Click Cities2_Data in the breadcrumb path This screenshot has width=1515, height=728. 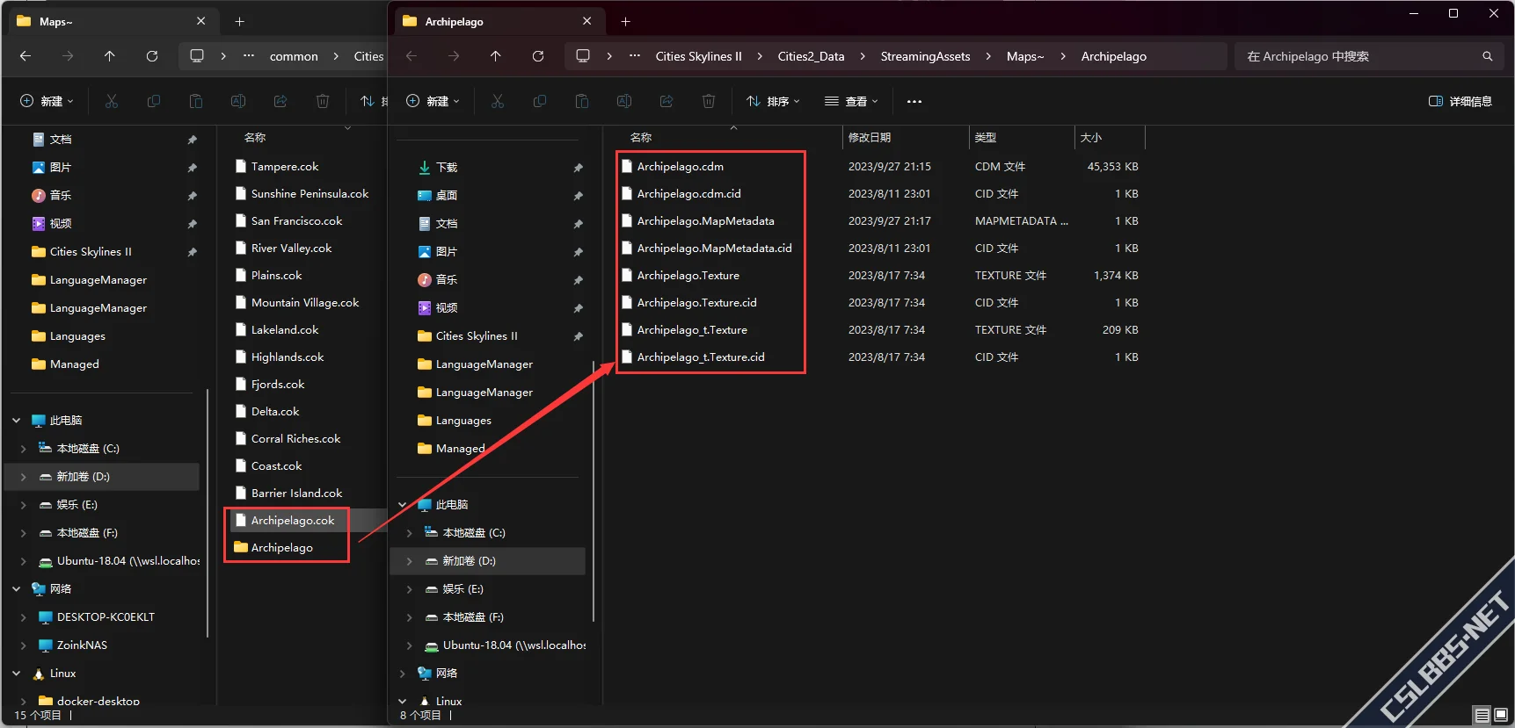[x=811, y=56]
